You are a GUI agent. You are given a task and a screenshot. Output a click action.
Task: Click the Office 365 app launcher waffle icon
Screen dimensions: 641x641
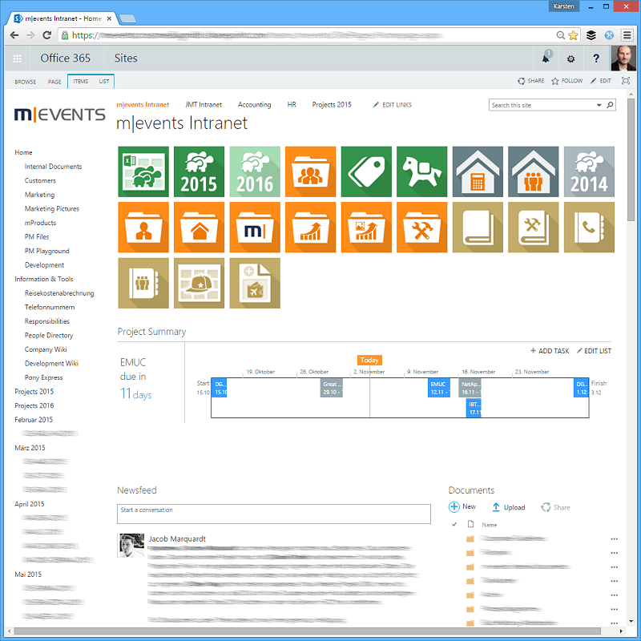point(16,58)
